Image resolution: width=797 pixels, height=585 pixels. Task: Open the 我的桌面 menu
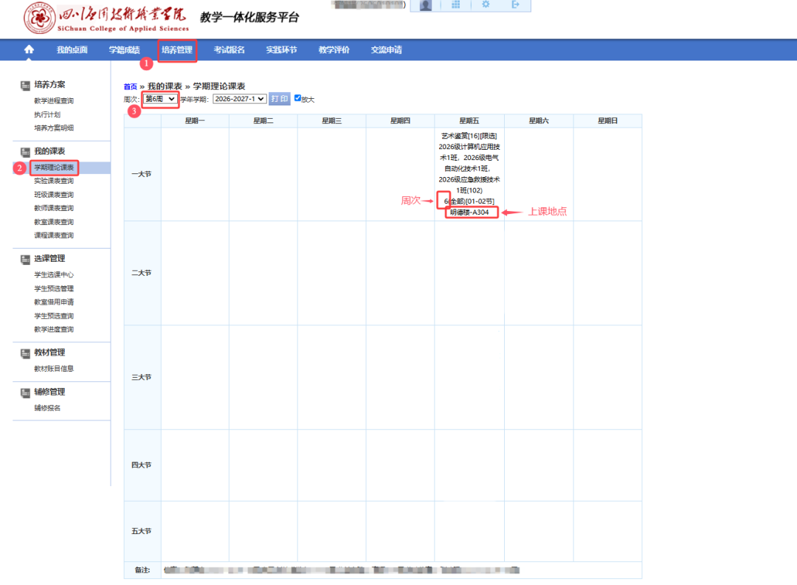click(72, 50)
